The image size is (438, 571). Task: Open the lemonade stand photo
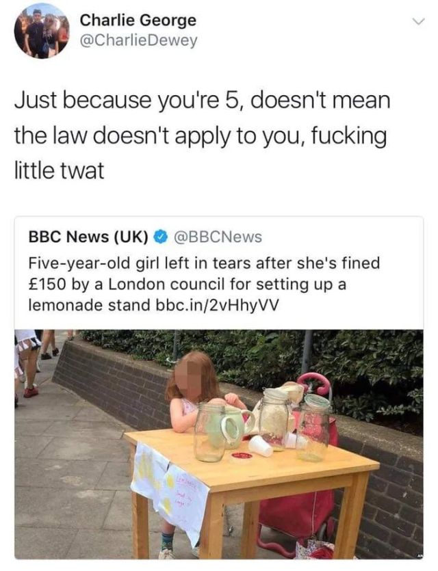point(219,444)
